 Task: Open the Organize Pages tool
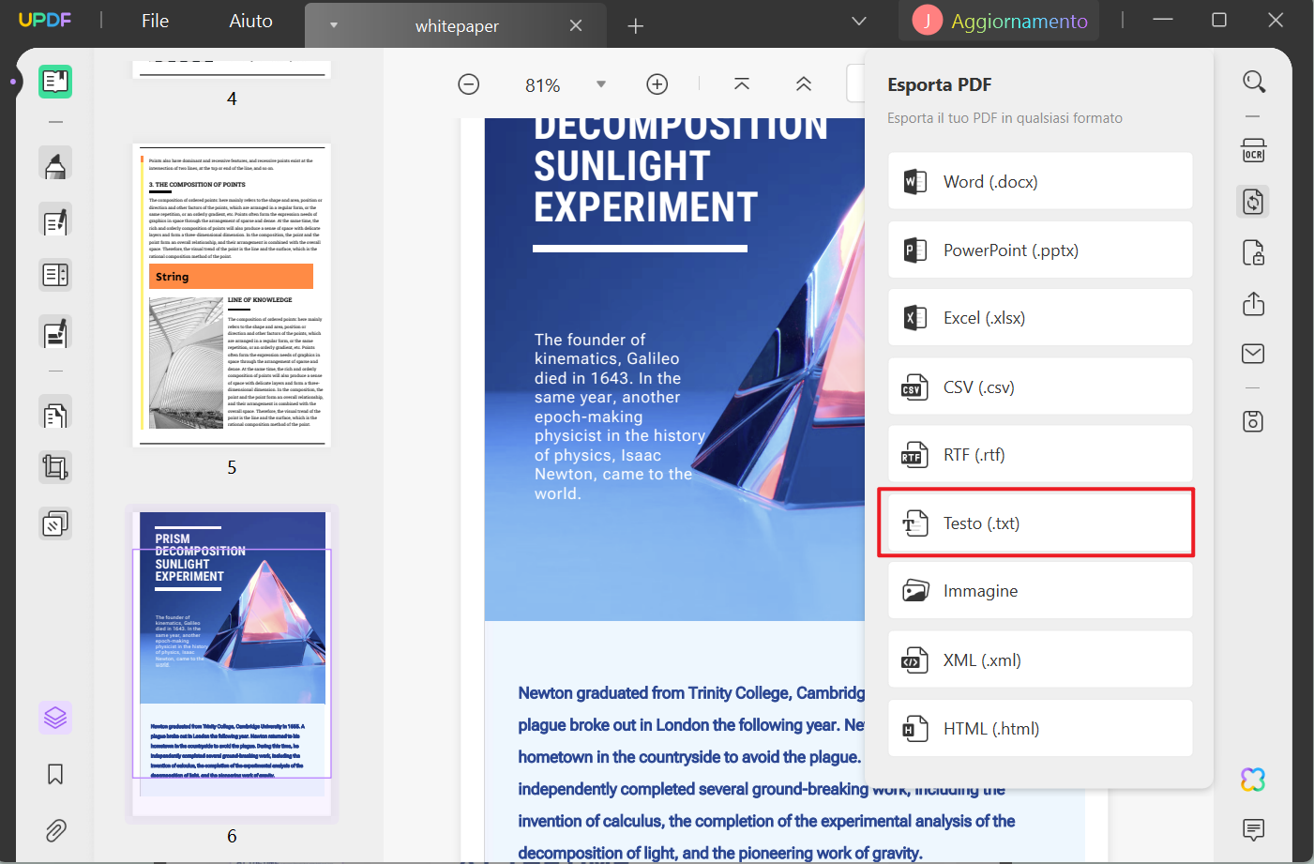tap(55, 414)
